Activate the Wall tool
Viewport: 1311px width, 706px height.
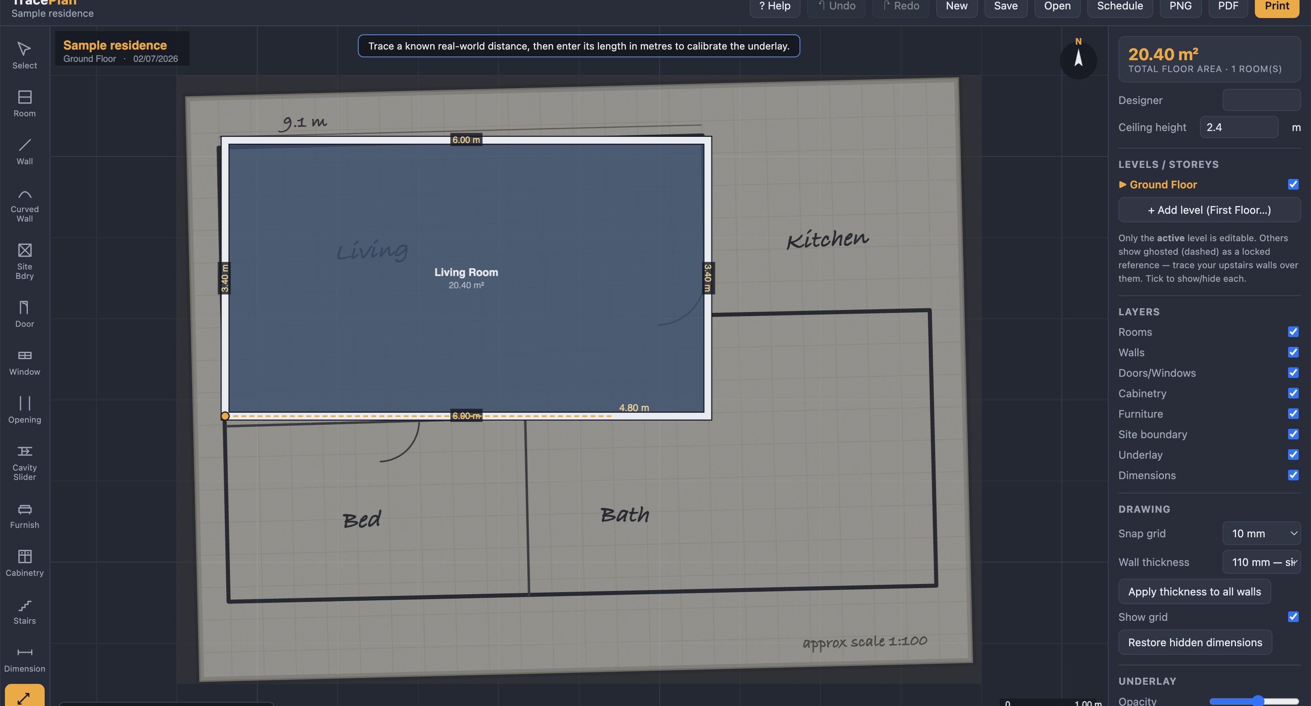click(x=25, y=152)
